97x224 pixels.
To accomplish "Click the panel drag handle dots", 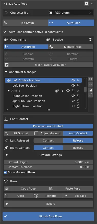I will [93, 4].
